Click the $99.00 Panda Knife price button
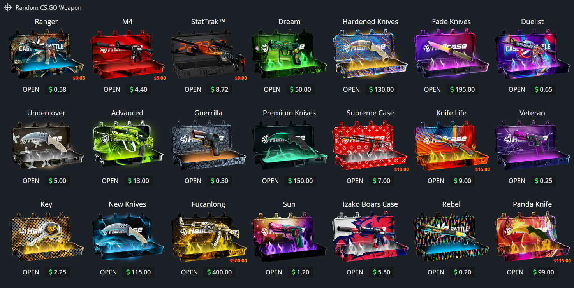The height and width of the screenshot is (288, 574). [543, 272]
